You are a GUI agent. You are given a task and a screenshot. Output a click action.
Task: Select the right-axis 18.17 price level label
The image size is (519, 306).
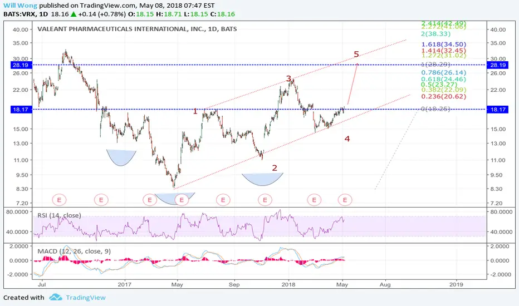pyautogui.click(x=498, y=109)
